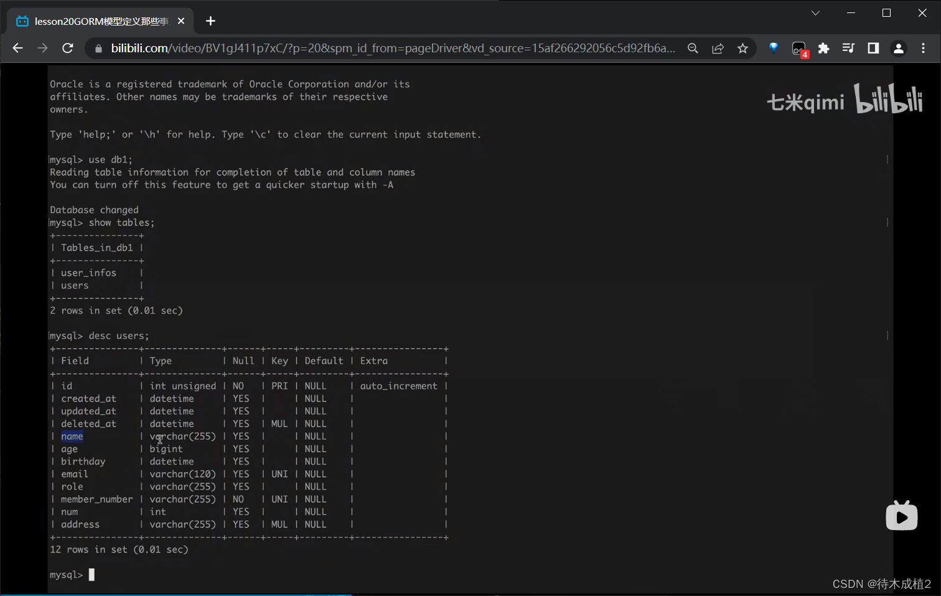Click 'role' field name
941x596 pixels.
[72, 487]
